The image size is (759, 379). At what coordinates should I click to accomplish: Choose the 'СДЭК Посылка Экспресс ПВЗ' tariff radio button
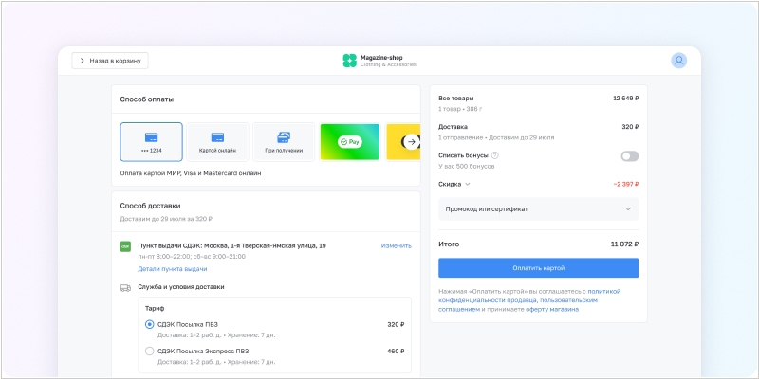tap(150, 352)
